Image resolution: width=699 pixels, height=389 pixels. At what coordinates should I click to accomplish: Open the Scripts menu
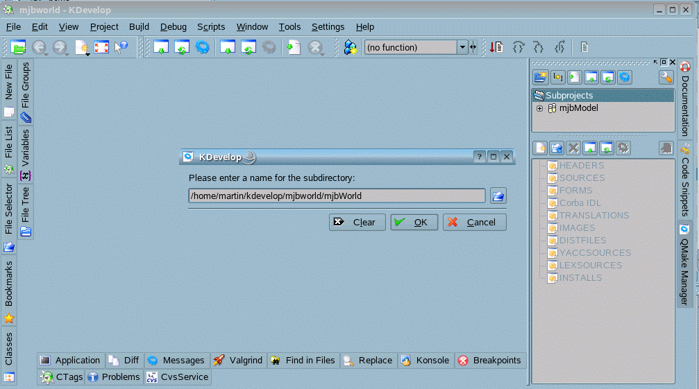click(211, 27)
